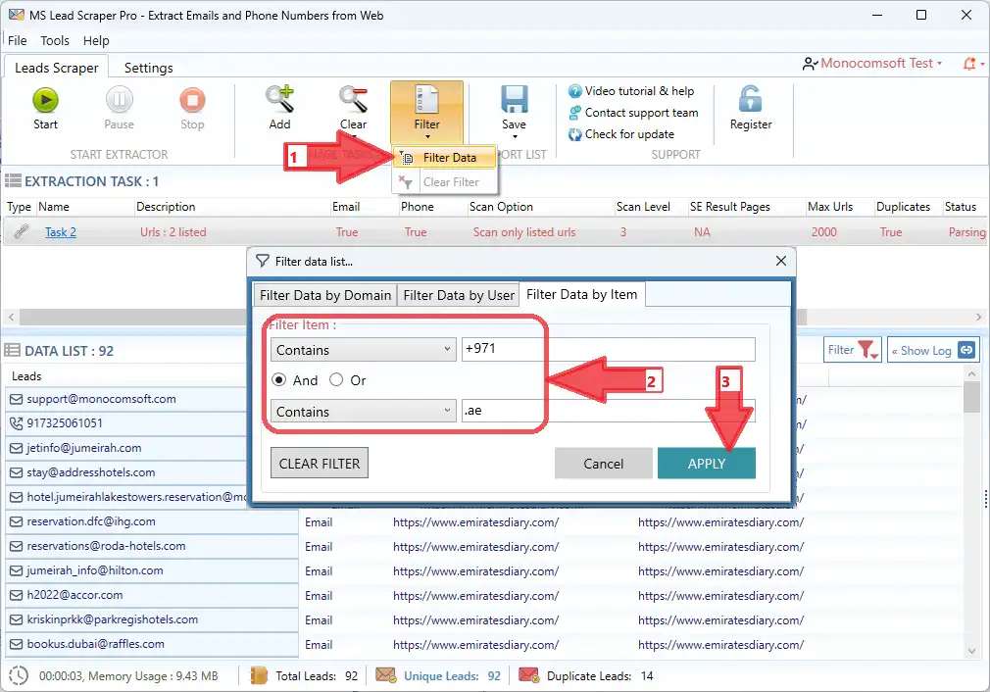990x692 pixels.
Task: Click the Duplicates column header
Action: click(903, 207)
